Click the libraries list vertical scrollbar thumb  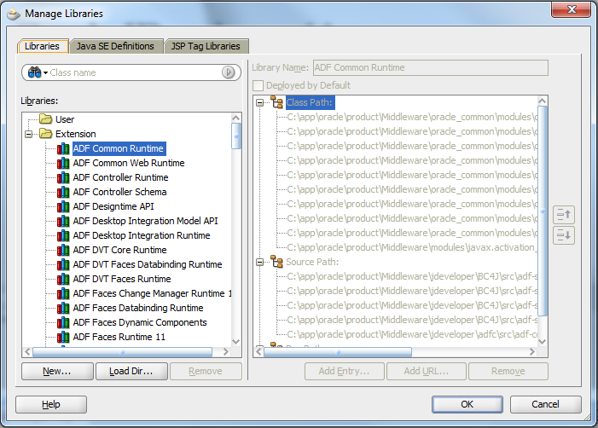coord(236,136)
